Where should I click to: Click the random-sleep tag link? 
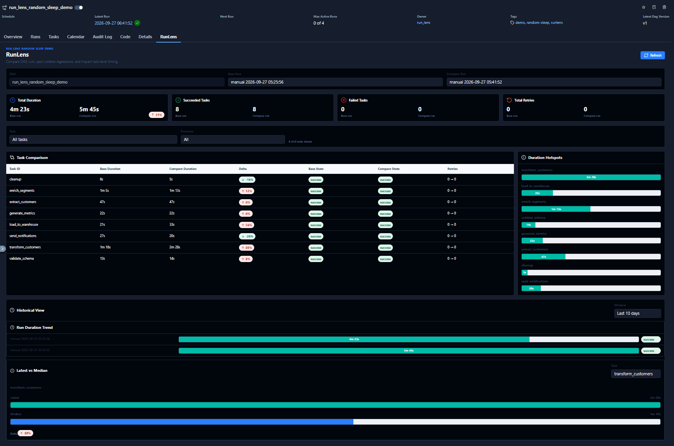(x=538, y=23)
